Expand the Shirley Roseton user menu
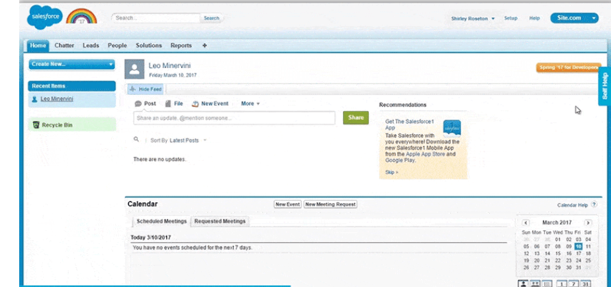This screenshot has height=287, width=611. click(473, 19)
